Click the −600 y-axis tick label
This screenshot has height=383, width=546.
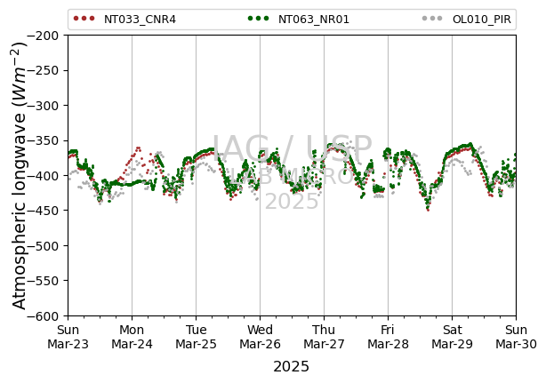pos(44,316)
